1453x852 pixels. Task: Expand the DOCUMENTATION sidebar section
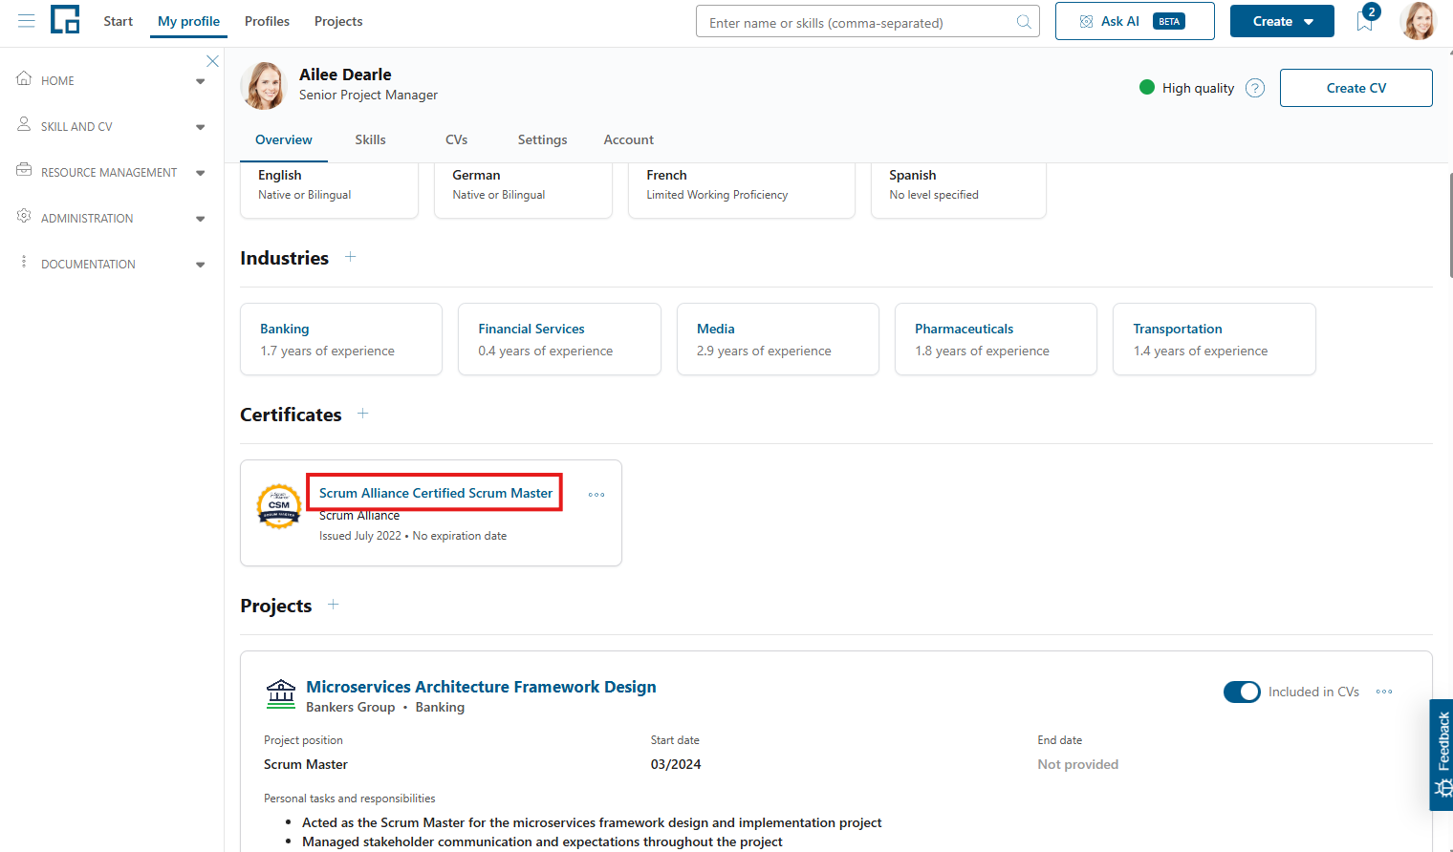click(x=201, y=265)
